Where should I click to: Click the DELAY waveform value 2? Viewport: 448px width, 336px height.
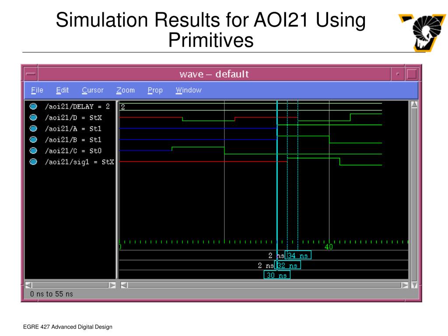click(123, 107)
